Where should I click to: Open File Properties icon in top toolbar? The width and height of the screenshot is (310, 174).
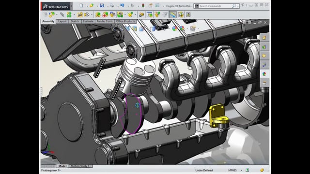point(151,5)
